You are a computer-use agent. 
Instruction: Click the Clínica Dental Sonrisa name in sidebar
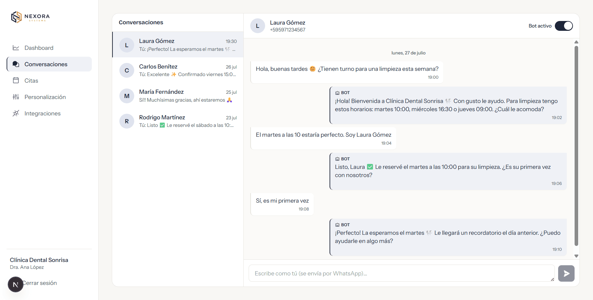(39, 260)
